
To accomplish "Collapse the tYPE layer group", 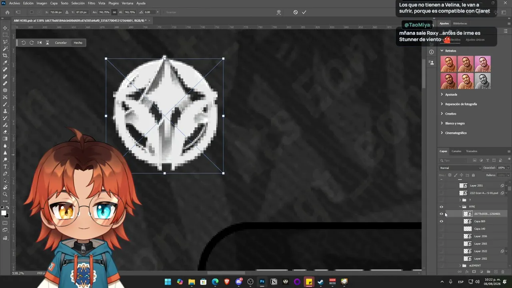I will 460,207.
